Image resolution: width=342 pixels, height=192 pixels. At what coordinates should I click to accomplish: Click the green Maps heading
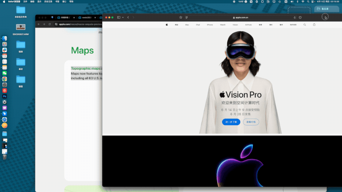[x=82, y=50]
